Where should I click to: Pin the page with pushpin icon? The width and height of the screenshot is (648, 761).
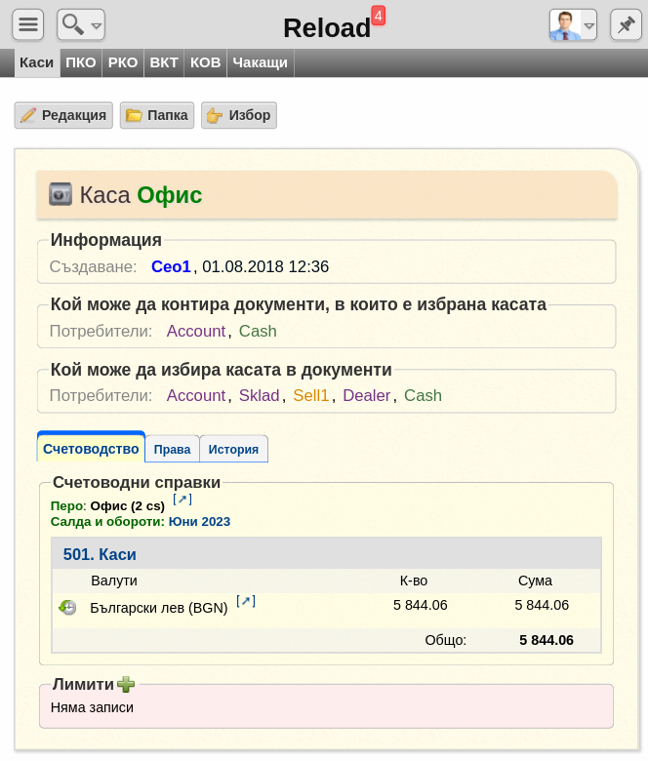point(626,24)
